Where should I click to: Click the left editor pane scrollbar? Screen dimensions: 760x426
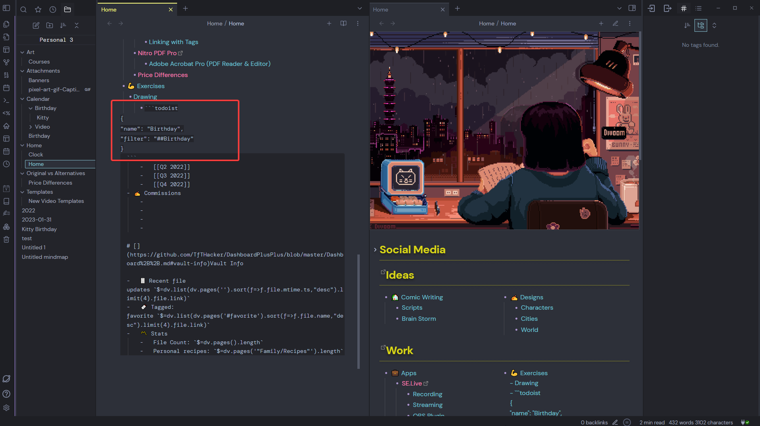[359, 310]
